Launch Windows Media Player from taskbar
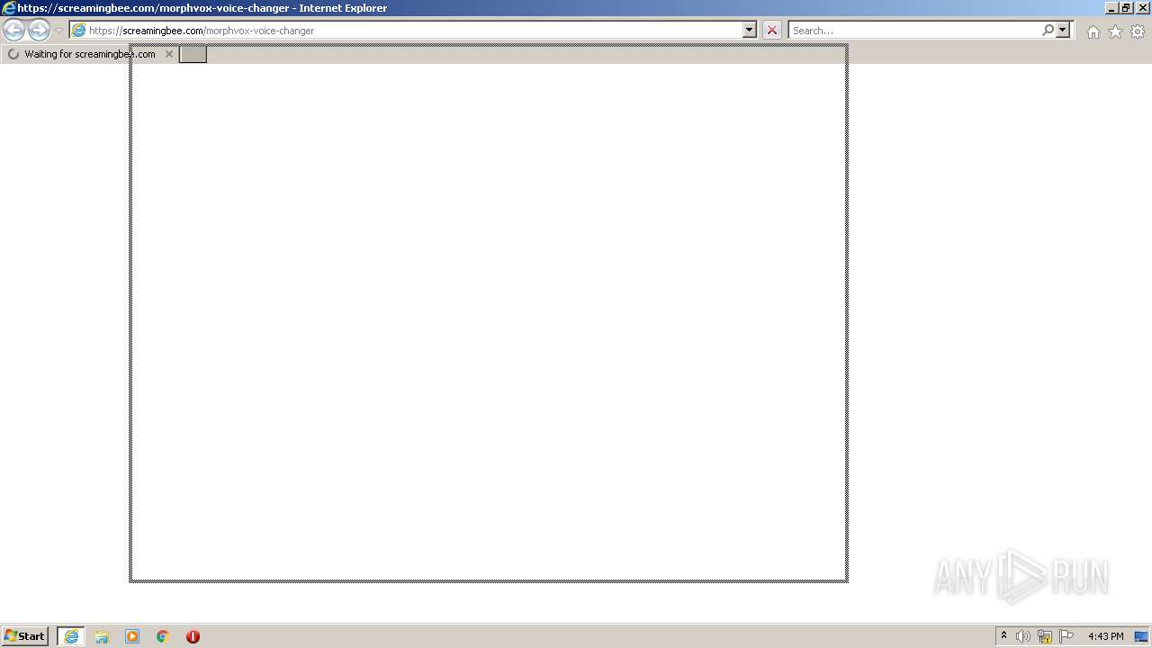 (x=132, y=636)
